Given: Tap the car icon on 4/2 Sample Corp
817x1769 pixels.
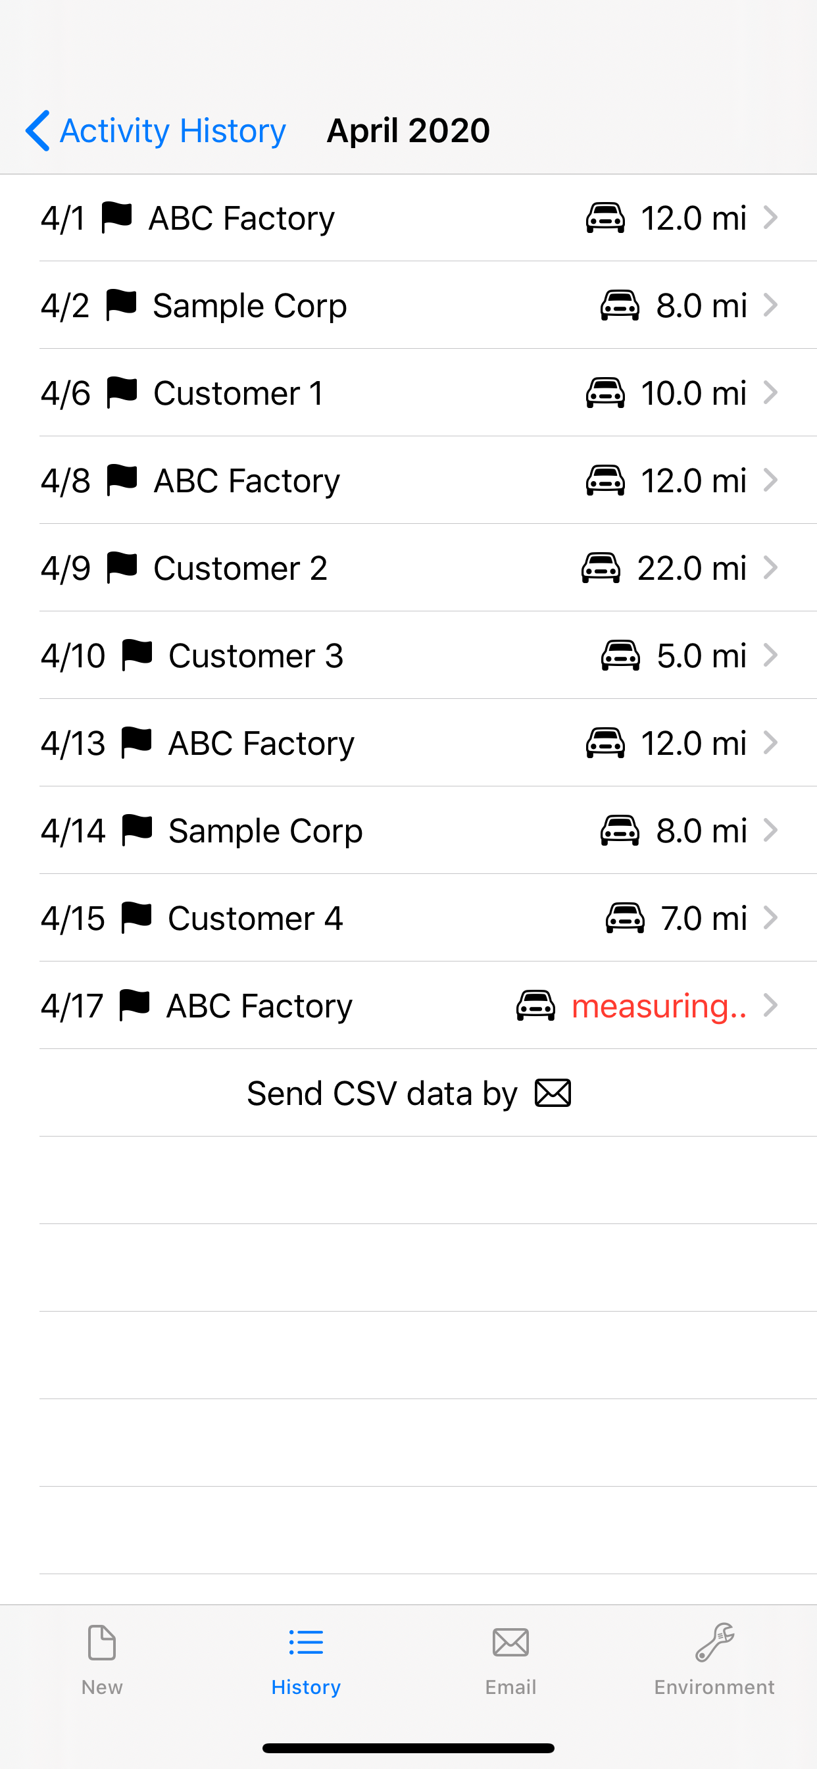Looking at the screenshot, I should (x=620, y=305).
